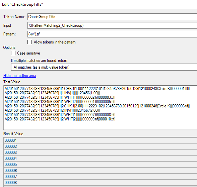Select result row 000004
The height and width of the screenshot is (187, 197).
101,159
